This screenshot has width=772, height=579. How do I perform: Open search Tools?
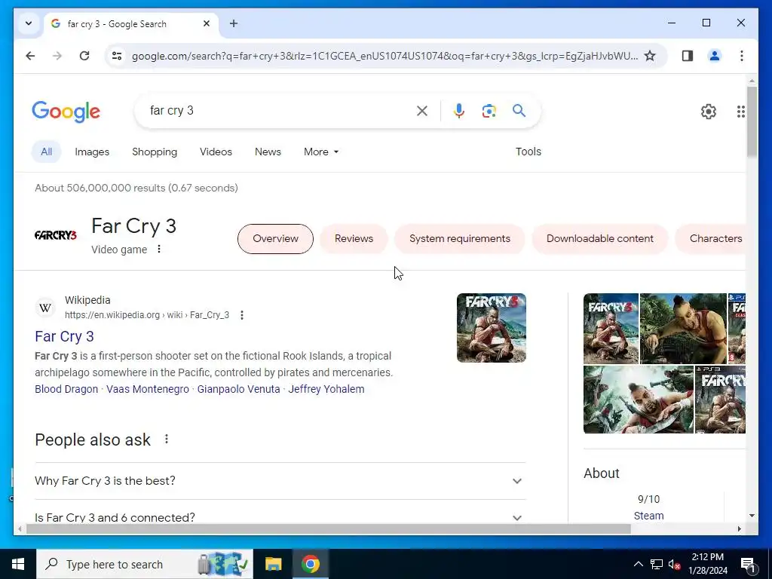(528, 152)
